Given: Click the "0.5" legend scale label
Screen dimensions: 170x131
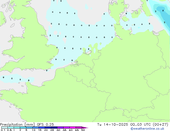Looking at the screenshot, I should (9, 130).
